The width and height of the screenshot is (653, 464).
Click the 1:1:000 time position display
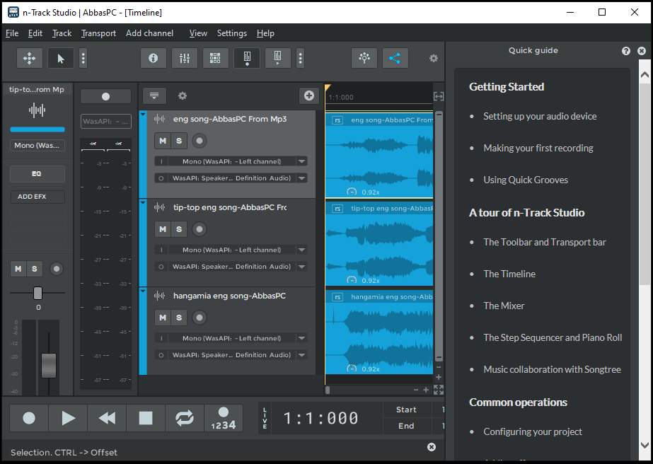click(x=320, y=418)
